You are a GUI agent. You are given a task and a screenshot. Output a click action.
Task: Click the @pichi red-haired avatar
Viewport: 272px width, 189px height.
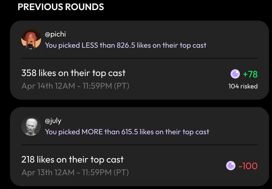click(x=31, y=39)
